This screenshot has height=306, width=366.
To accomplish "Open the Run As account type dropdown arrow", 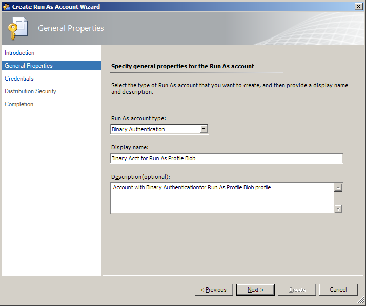I will point(204,129).
